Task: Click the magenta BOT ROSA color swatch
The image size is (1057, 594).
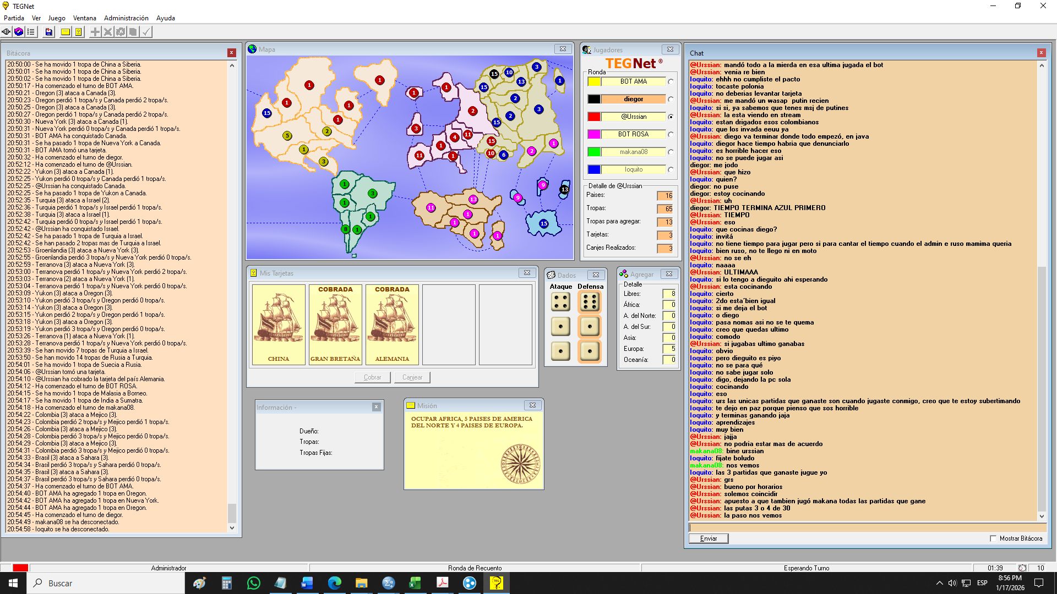Action: tap(593, 134)
